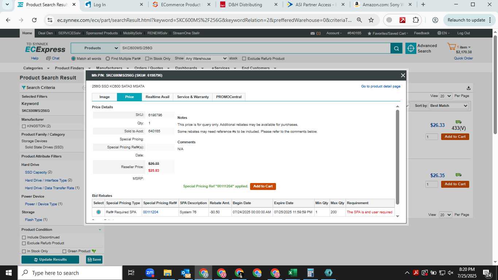Click the magnifier search button
The image size is (498, 280).
(396, 48)
